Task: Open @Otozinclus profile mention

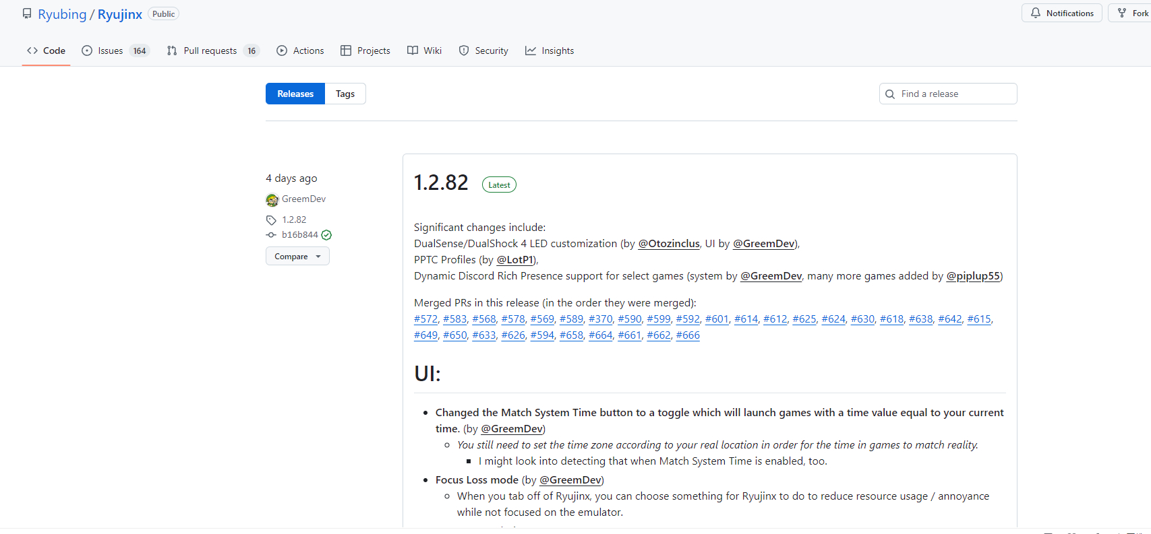Action: click(669, 244)
